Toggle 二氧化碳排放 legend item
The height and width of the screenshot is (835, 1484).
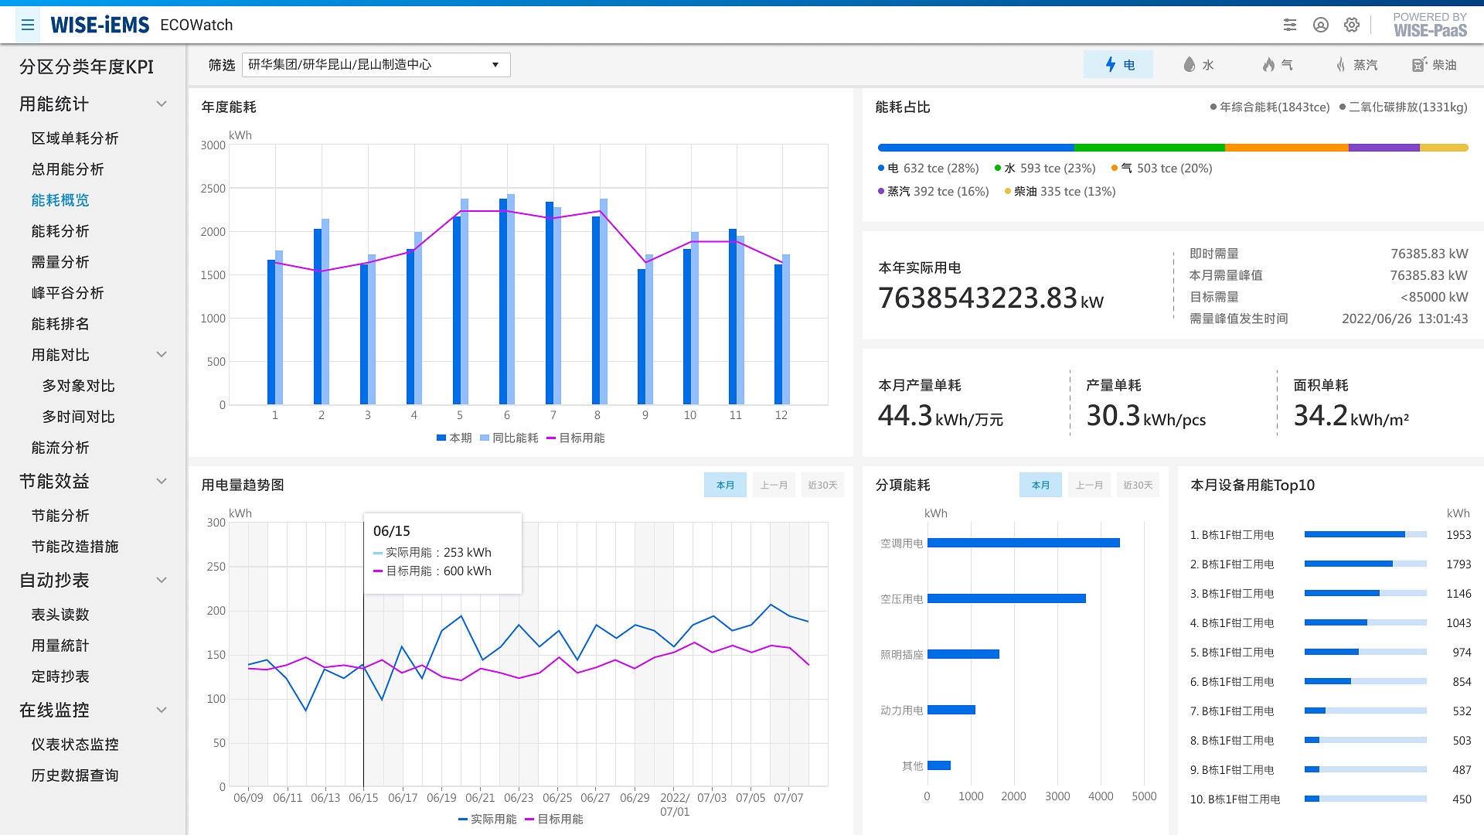coord(1404,107)
